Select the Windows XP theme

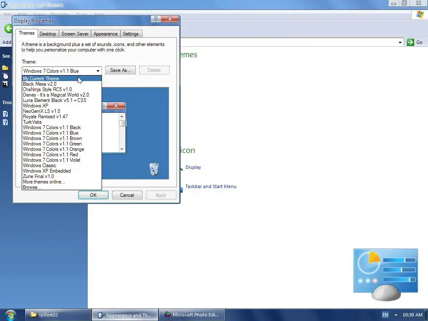click(62, 106)
